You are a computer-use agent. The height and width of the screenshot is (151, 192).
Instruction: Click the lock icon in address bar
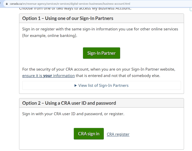7,4
